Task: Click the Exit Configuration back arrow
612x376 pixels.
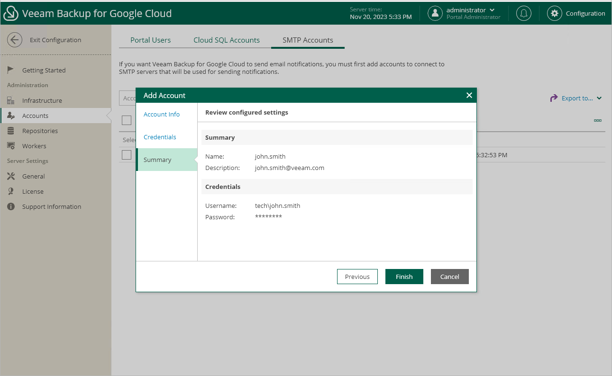Action: point(15,40)
